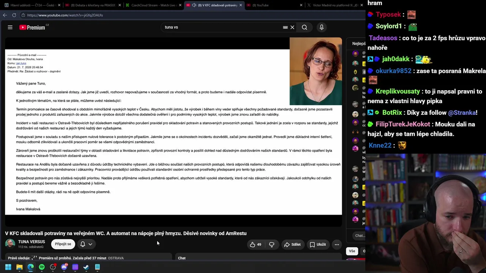The image size is (486, 273).
Task: Open TUNA VERSUS channel avatar
Action: point(10,244)
